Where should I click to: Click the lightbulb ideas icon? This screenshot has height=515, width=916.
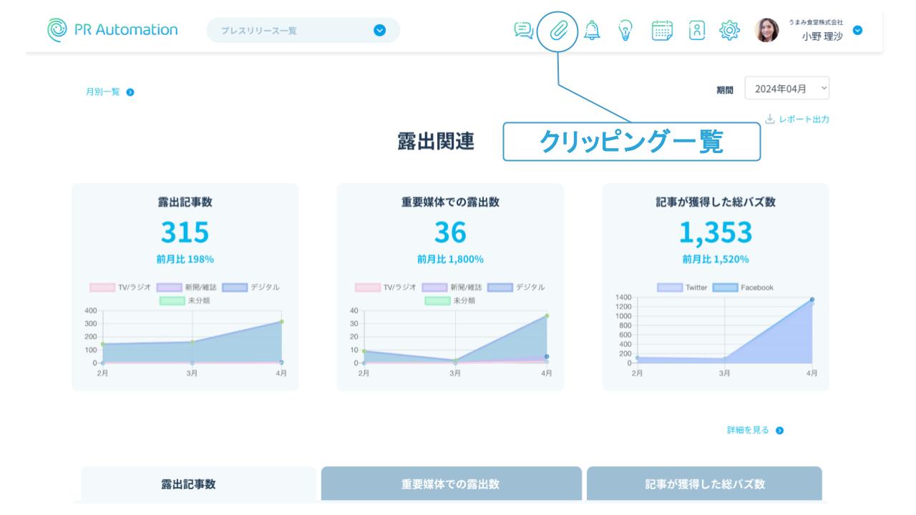[625, 30]
